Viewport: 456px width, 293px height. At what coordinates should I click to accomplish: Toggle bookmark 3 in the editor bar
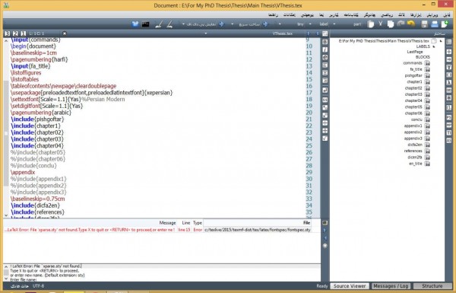(8, 33)
